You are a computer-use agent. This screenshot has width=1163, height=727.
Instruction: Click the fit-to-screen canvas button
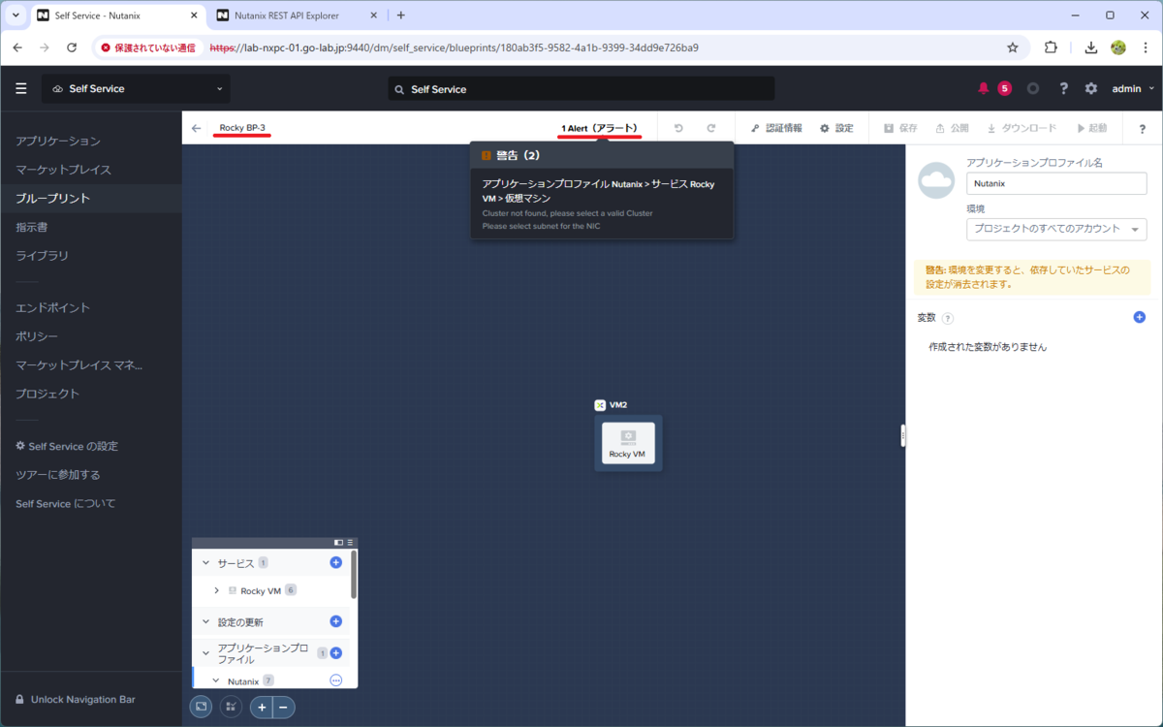coord(201,708)
